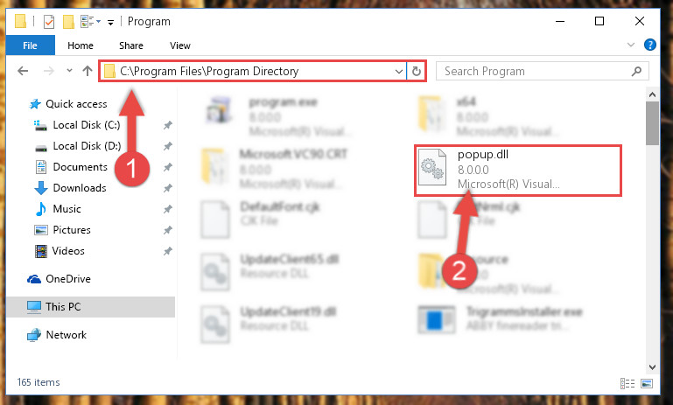
Task: Switch to the View ribbon tab
Action: tap(179, 45)
